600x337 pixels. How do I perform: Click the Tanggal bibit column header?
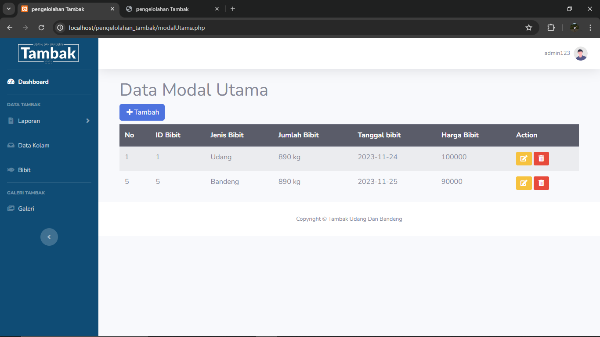pos(380,135)
